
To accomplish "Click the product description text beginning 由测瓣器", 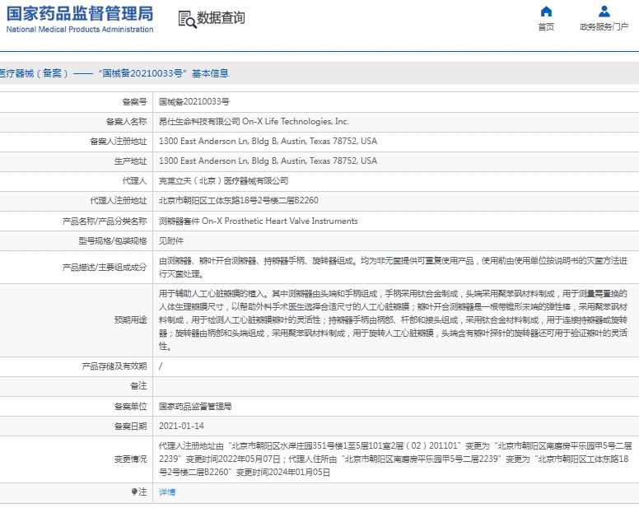I will 393,268.
